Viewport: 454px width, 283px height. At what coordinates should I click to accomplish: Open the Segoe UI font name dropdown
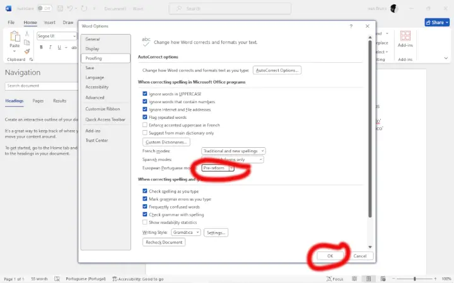74,36
